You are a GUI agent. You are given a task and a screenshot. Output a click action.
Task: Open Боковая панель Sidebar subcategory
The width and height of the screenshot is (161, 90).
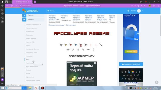click(33, 80)
